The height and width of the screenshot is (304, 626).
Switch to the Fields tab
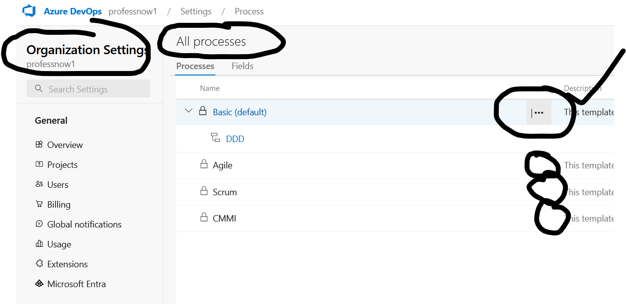[x=242, y=66]
